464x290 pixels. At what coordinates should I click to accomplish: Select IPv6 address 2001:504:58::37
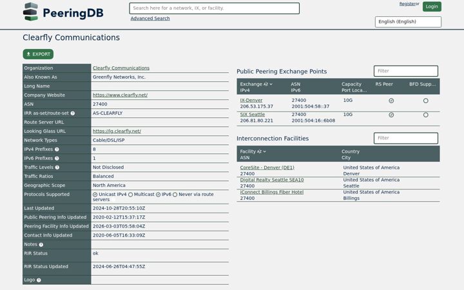[x=311, y=106]
